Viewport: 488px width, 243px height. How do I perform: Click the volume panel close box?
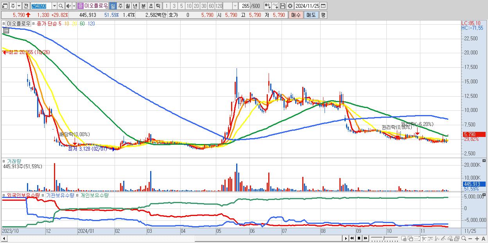[485, 161]
